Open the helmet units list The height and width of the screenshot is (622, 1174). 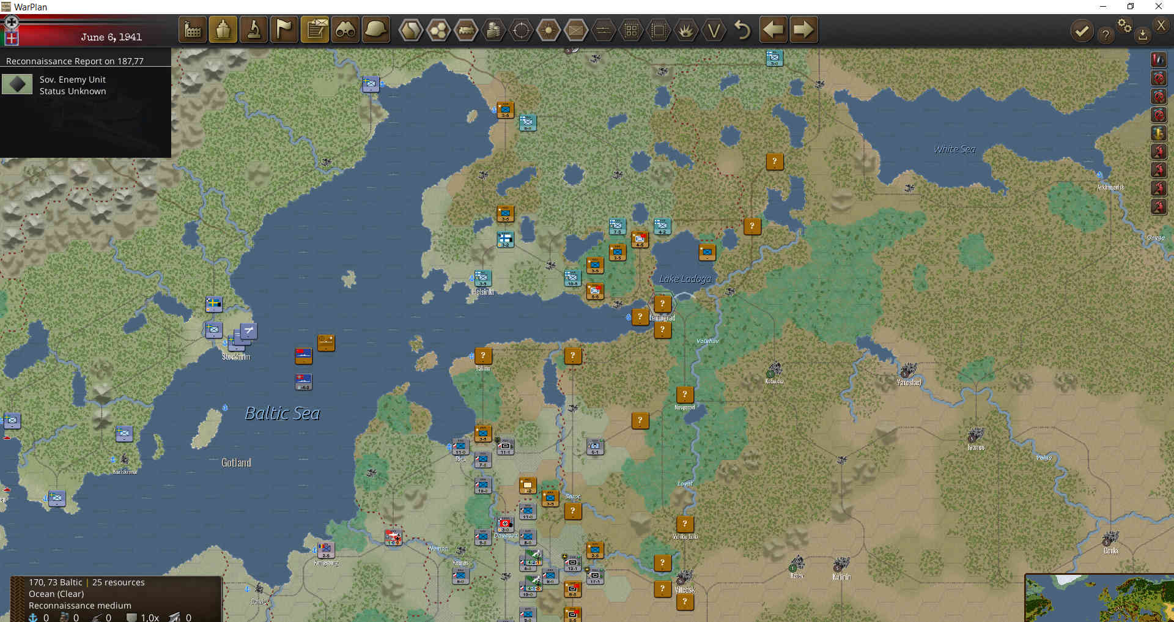pos(376,29)
